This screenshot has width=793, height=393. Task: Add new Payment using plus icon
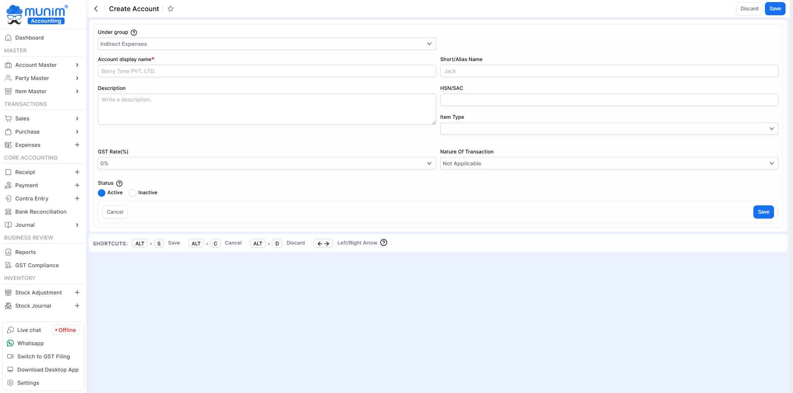point(77,185)
